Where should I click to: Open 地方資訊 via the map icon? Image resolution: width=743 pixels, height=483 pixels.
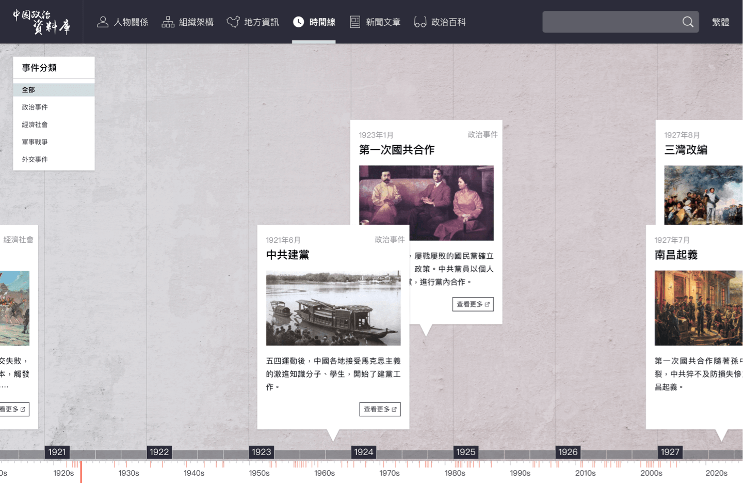(233, 22)
